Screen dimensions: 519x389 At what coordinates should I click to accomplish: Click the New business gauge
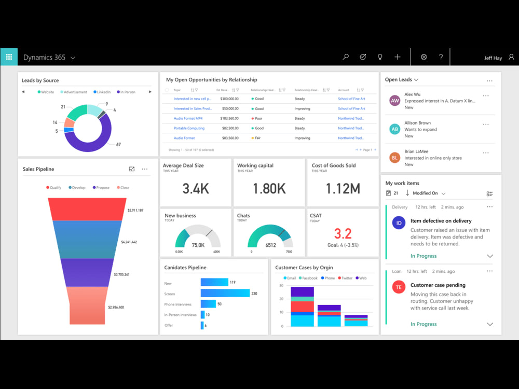(x=198, y=236)
